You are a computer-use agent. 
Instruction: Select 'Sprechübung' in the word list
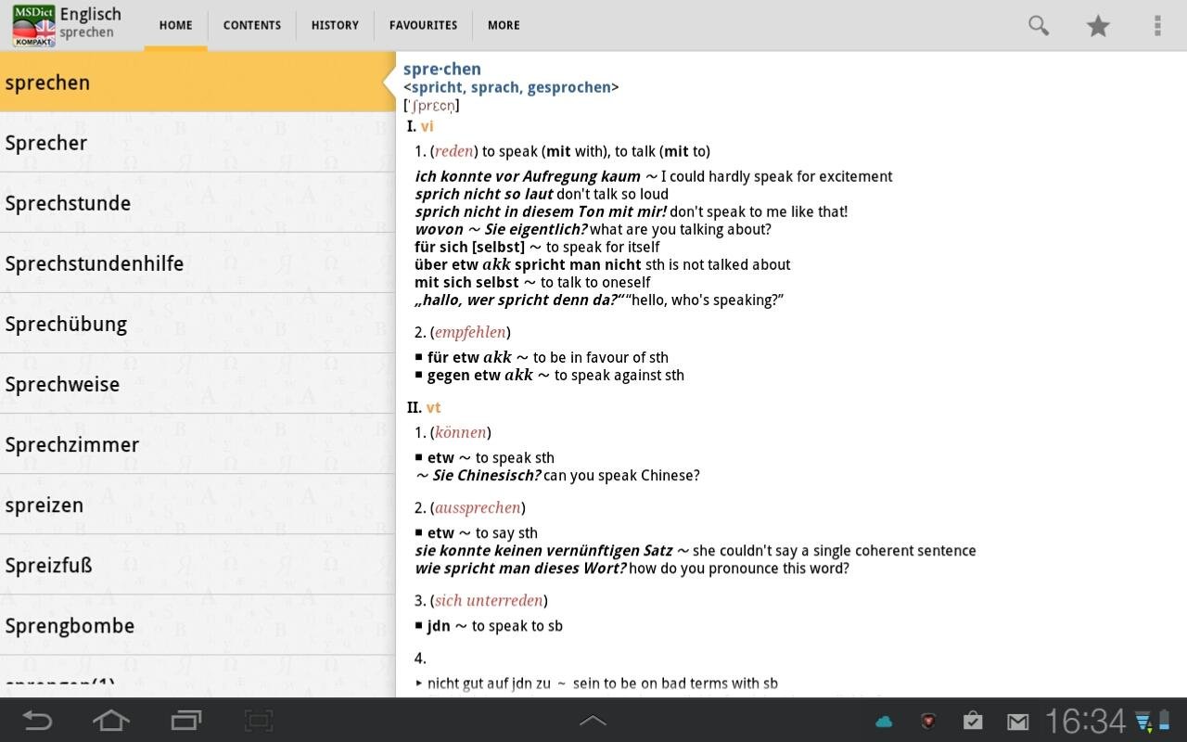(198, 323)
